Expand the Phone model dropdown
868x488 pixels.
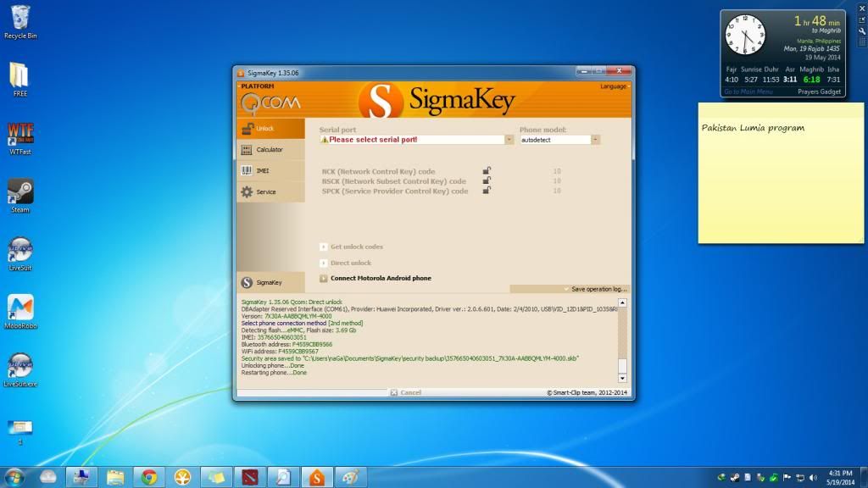point(595,140)
